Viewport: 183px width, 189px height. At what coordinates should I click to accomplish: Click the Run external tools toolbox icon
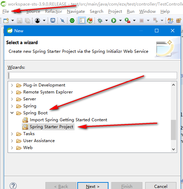(128, 20)
